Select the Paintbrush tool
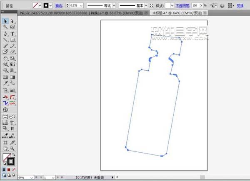Screen dimensions: 250x181 pos(5,46)
